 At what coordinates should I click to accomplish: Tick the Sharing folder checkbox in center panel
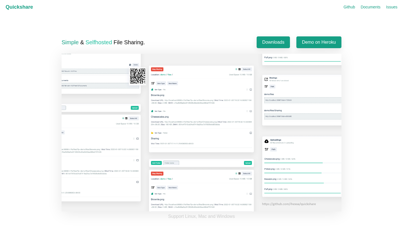(251, 133)
